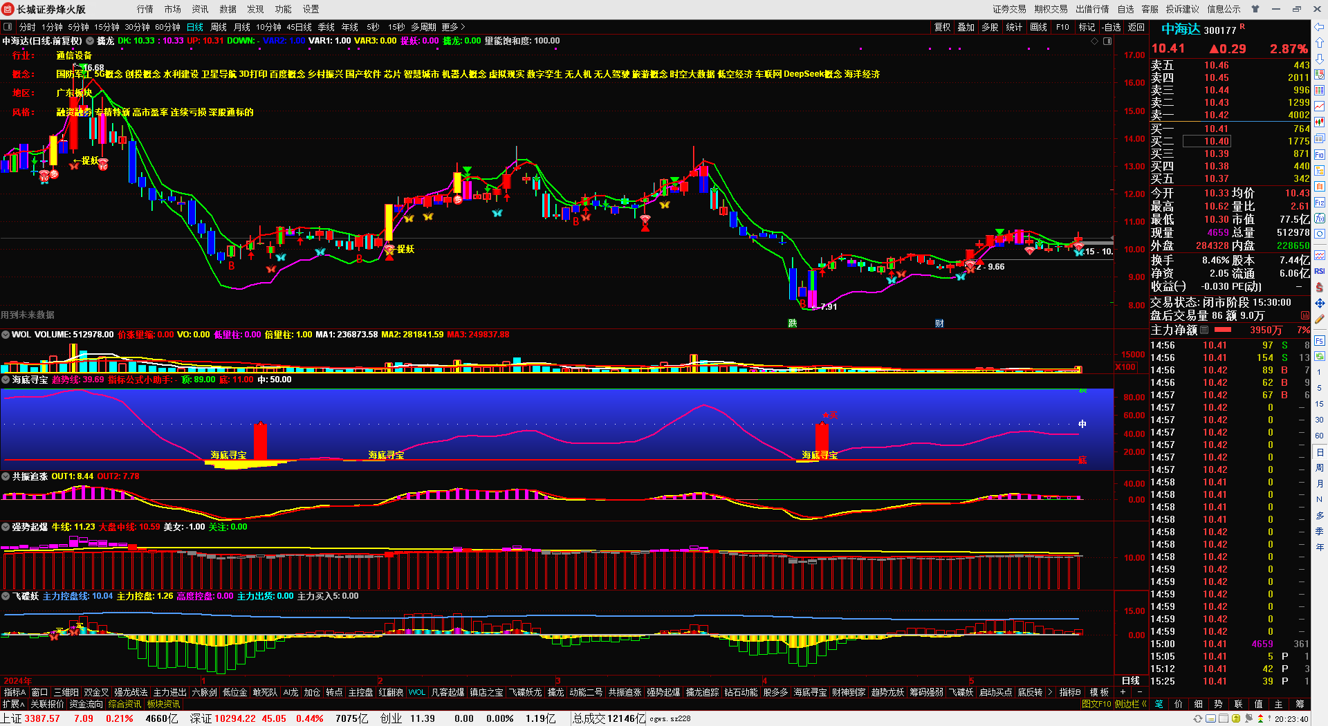Toggle the 强势起爆 indicator header button

click(6, 527)
